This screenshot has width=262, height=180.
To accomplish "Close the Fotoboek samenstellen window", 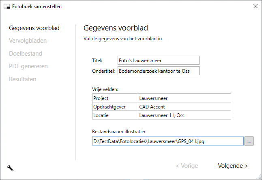I will tap(255, 7).
